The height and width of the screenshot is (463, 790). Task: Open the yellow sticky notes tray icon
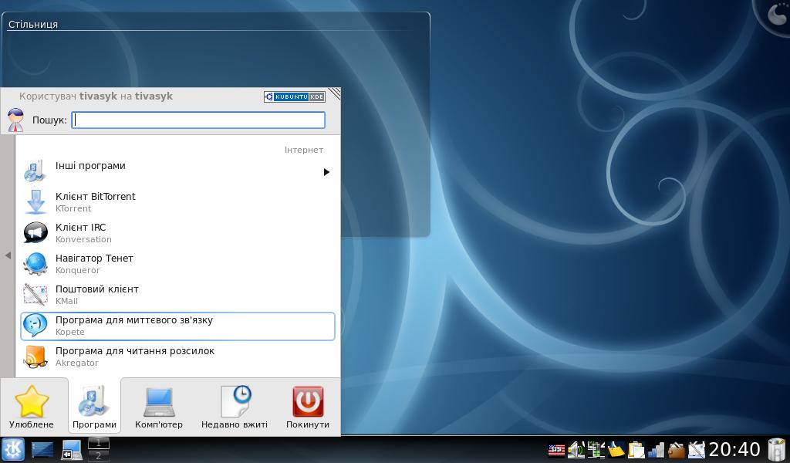point(616,449)
